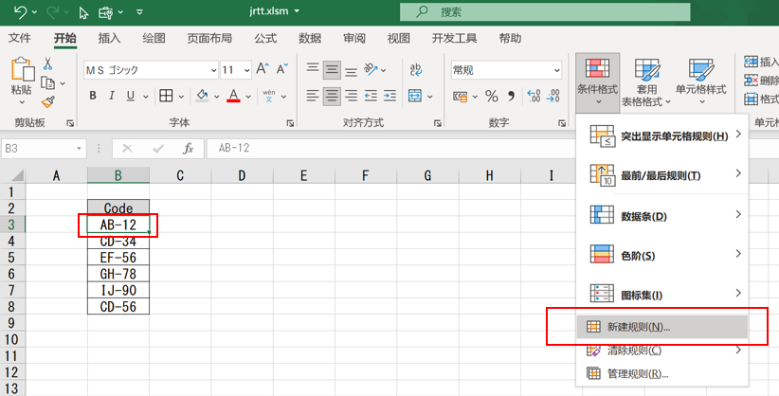Screen dimensions: 779x396
Task: Switch to the 公式 tab
Action: 265,38
